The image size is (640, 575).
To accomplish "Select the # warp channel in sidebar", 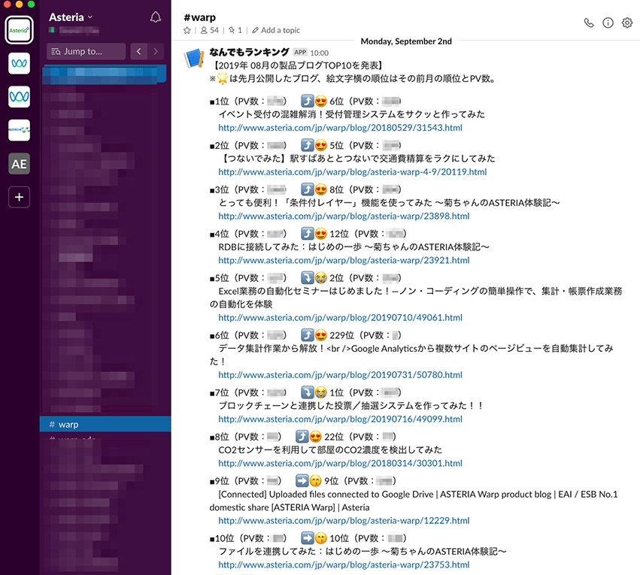I will pyautogui.click(x=105, y=424).
